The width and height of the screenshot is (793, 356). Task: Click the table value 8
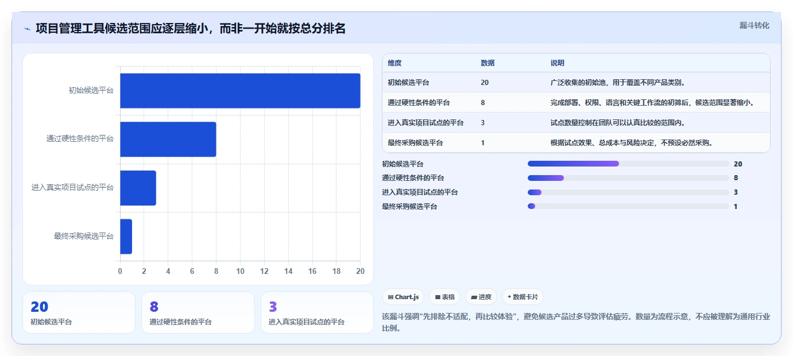click(483, 103)
